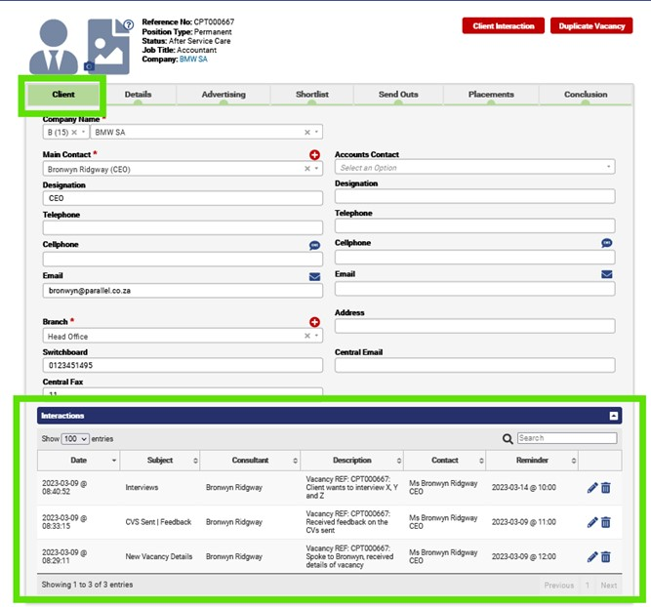Screen dimensions: 651x607
Task: Open the Branch Head Office dropdown
Action: [x=316, y=336]
